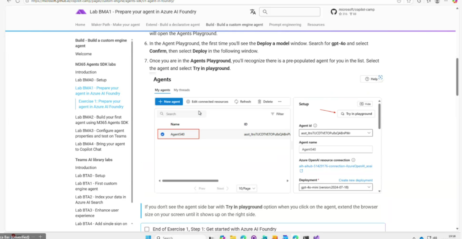Tick the End of Exercise 1 checkbox
The image size is (462, 239).
coord(147,229)
